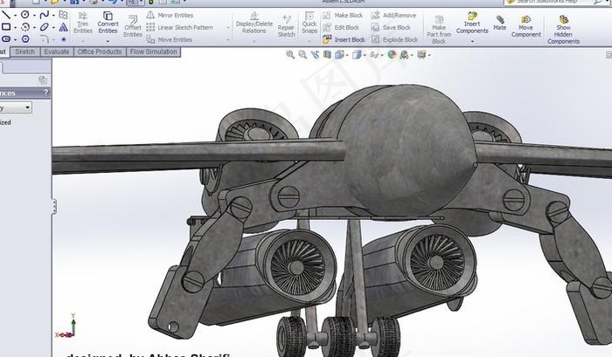Select the sketch Text tool
The height and width of the screenshot is (357, 612).
tap(63, 27)
